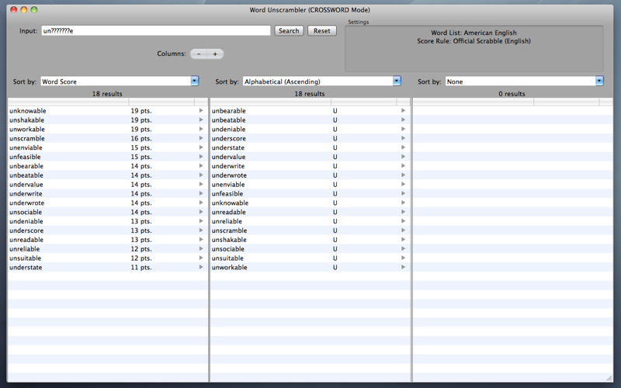Screen dimensions: 621x388
Task: Click the arrow icon beside unknowable in first list
Action: tap(201, 110)
